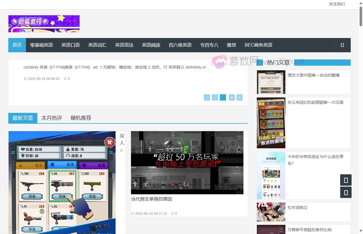
Task: Select 英语口语 in the navigation menu
Action: [x=70, y=45]
